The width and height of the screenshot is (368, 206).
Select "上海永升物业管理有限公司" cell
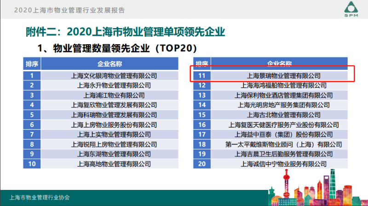click(109, 86)
